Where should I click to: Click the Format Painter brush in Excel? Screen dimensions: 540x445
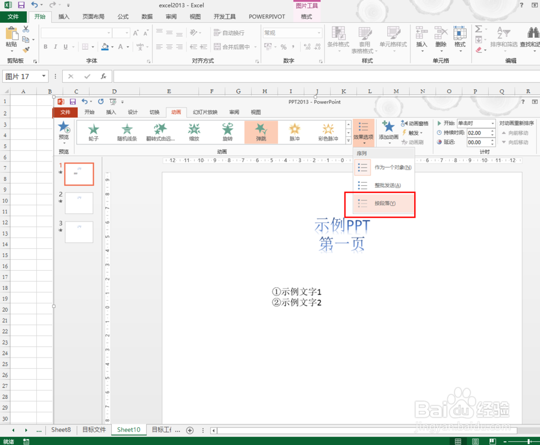26,49
